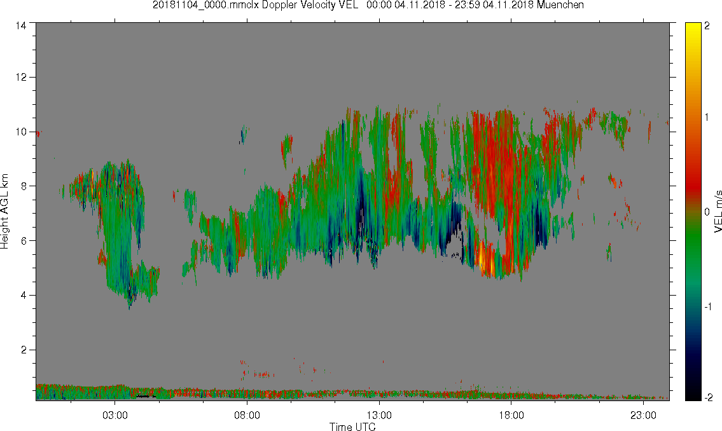
Task: Click the 'VEL m/s' colorbar title
Action: click(x=718, y=211)
